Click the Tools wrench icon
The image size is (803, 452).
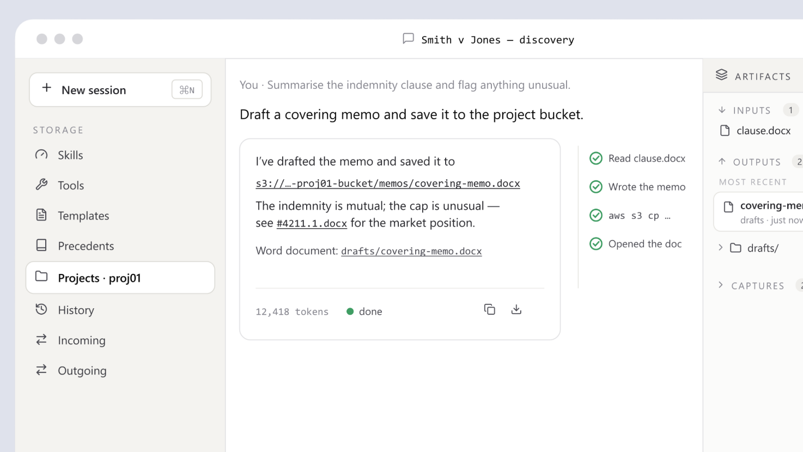pyautogui.click(x=41, y=185)
